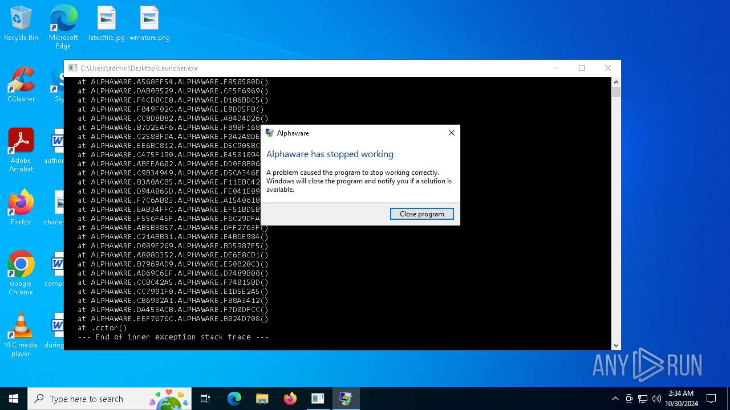Open Task View on the taskbar
The height and width of the screenshot is (410, 730).
click(205, 399)
